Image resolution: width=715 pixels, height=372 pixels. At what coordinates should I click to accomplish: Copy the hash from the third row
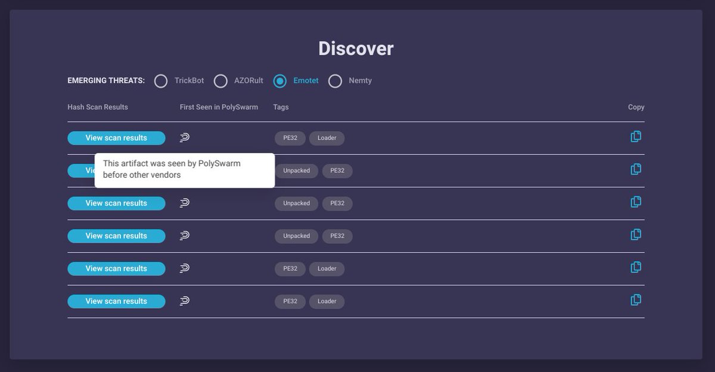coord(636,202)
